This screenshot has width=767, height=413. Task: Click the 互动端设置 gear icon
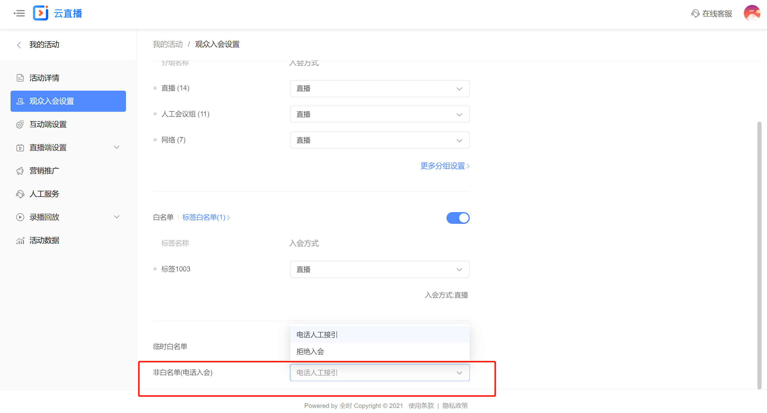20,124
